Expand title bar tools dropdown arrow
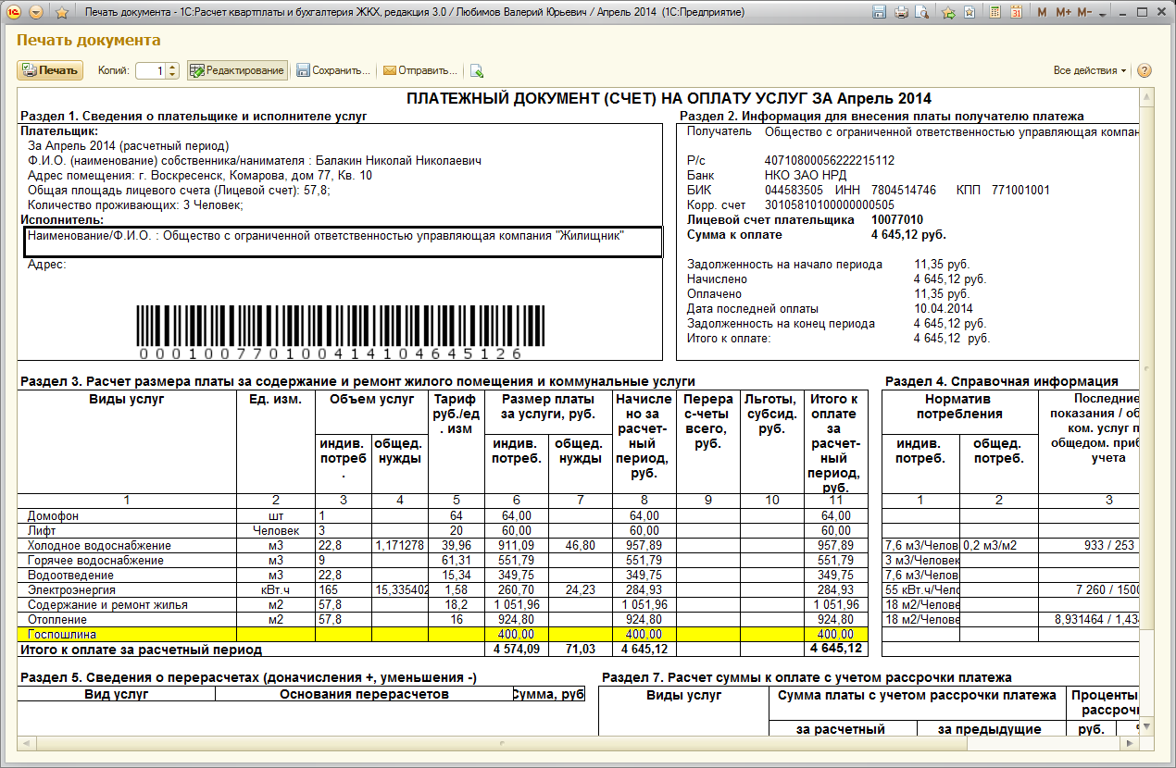This screenshot has width=1176, height=768. pyautogui.click(x=1103, y=13)
